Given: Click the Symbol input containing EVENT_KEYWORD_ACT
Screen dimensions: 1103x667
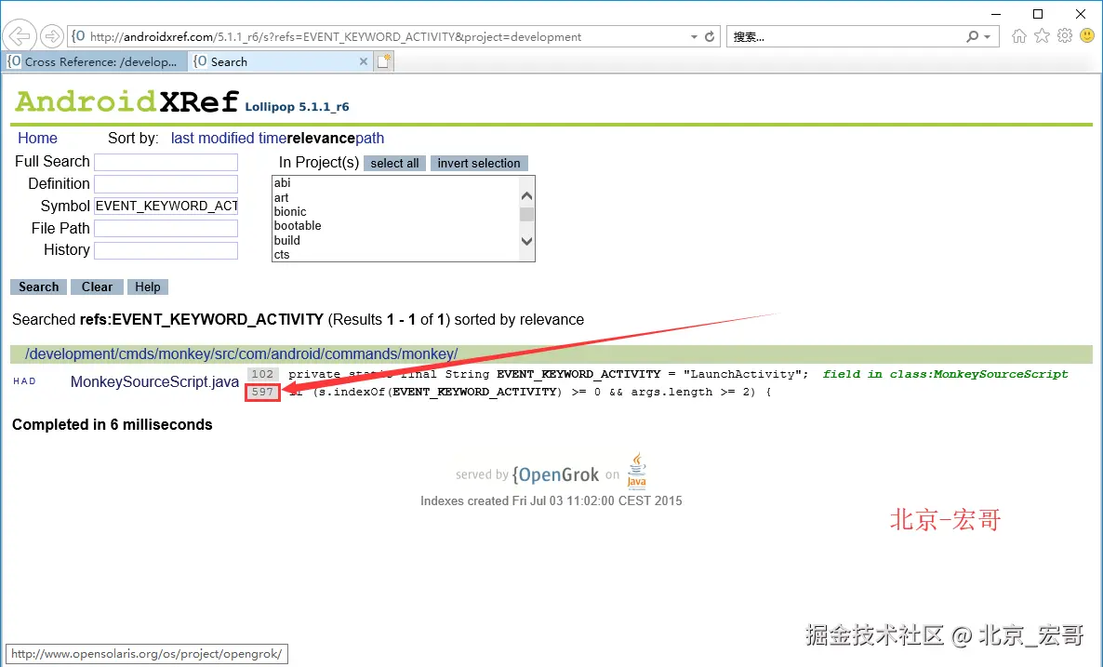Looking at the screenshot, I should pos(166,207).
